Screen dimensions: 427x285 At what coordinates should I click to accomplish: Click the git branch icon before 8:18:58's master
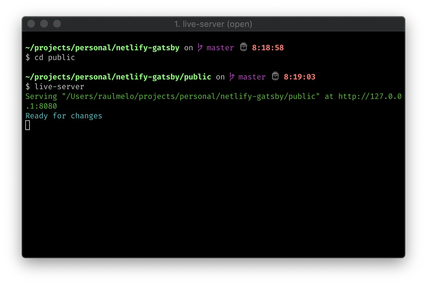(200, 48)
